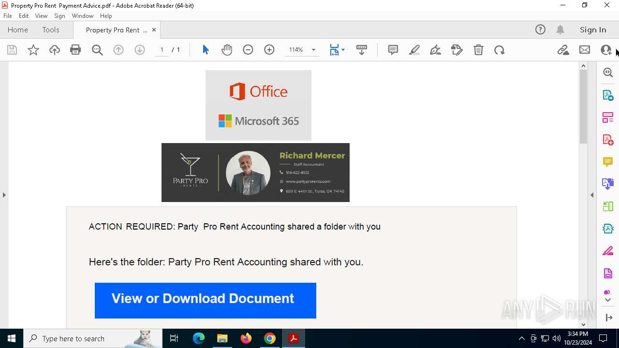Rotate the page clockwise
The width and height of the screenshot is (619, 348).
point(500,50)
